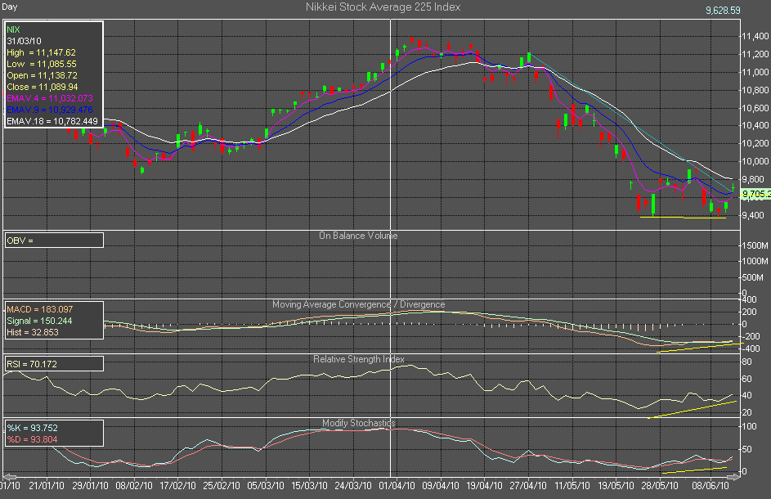
Task: Click the %K = 93.752 readout
Action: pos(33,428)
